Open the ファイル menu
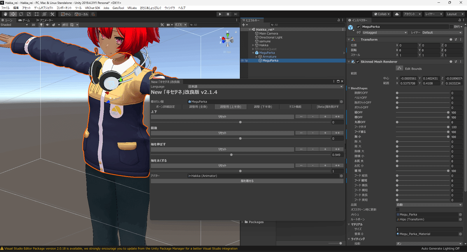 (x=5, y=8)
